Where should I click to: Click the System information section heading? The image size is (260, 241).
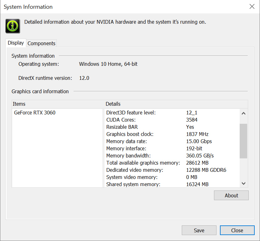pos(33,56)
